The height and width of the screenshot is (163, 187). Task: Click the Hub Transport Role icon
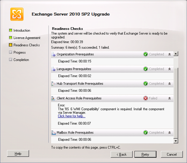tap(53, 84)
